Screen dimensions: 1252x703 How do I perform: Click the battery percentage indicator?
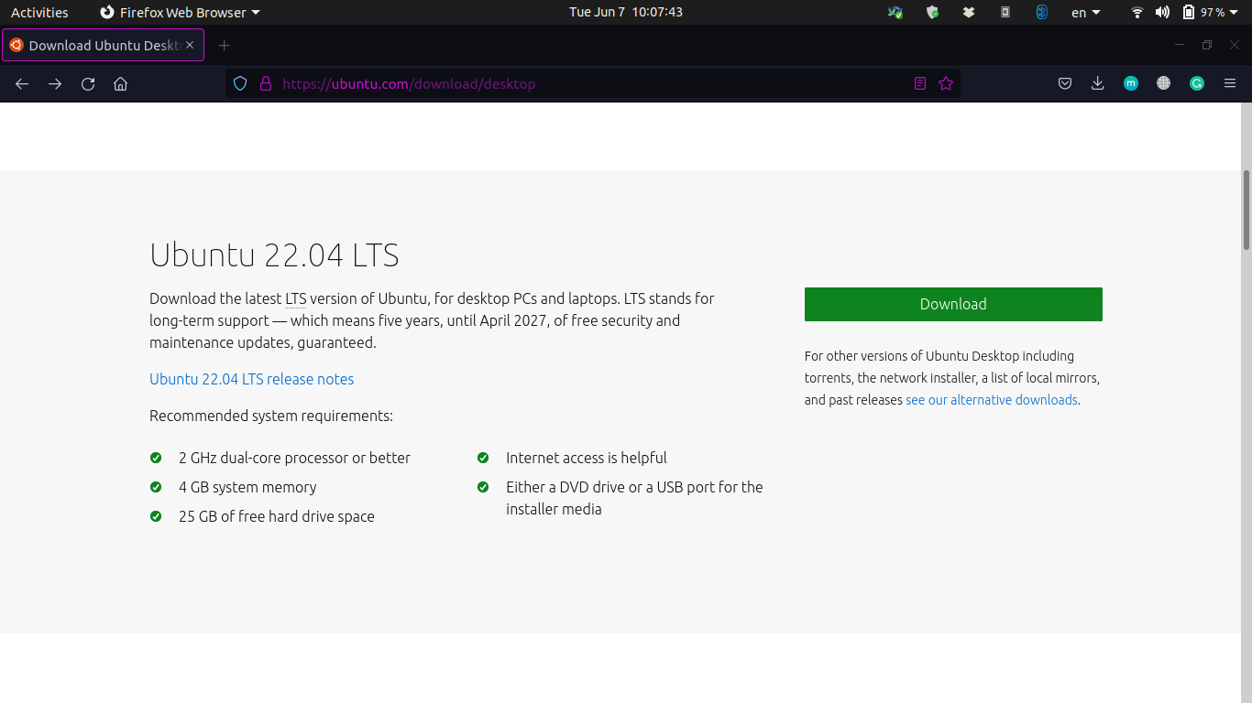1212,12
